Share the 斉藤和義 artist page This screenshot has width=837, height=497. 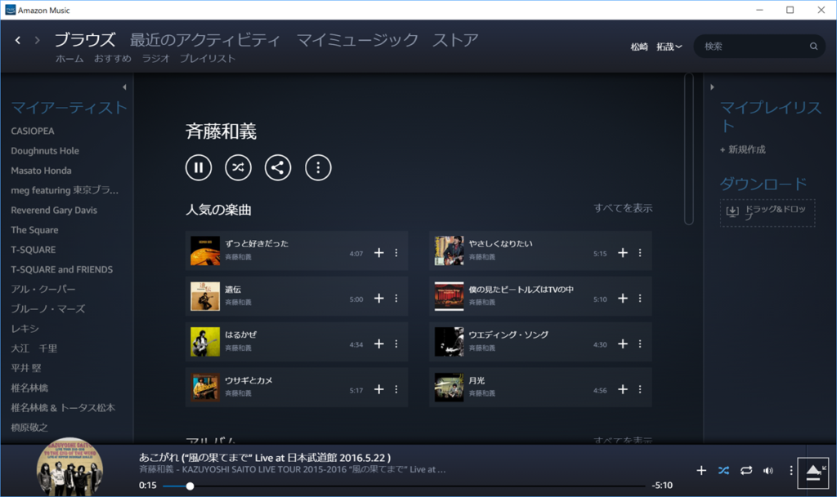[x=278, y=168]
